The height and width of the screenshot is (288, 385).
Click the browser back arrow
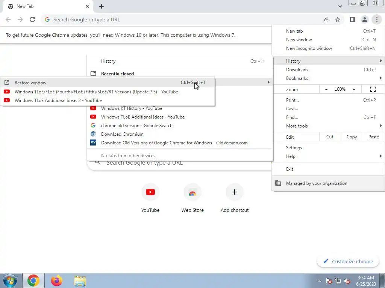coord(8,19)
